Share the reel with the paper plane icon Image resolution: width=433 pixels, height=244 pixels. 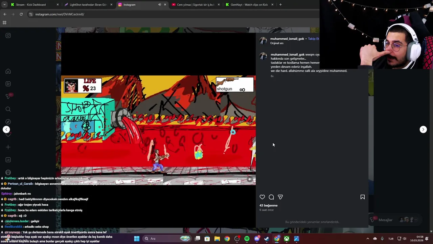pyautogui.click(x=280, y=197)
